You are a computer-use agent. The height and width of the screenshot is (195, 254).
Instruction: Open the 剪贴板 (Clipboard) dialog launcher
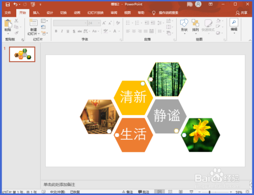22,40
